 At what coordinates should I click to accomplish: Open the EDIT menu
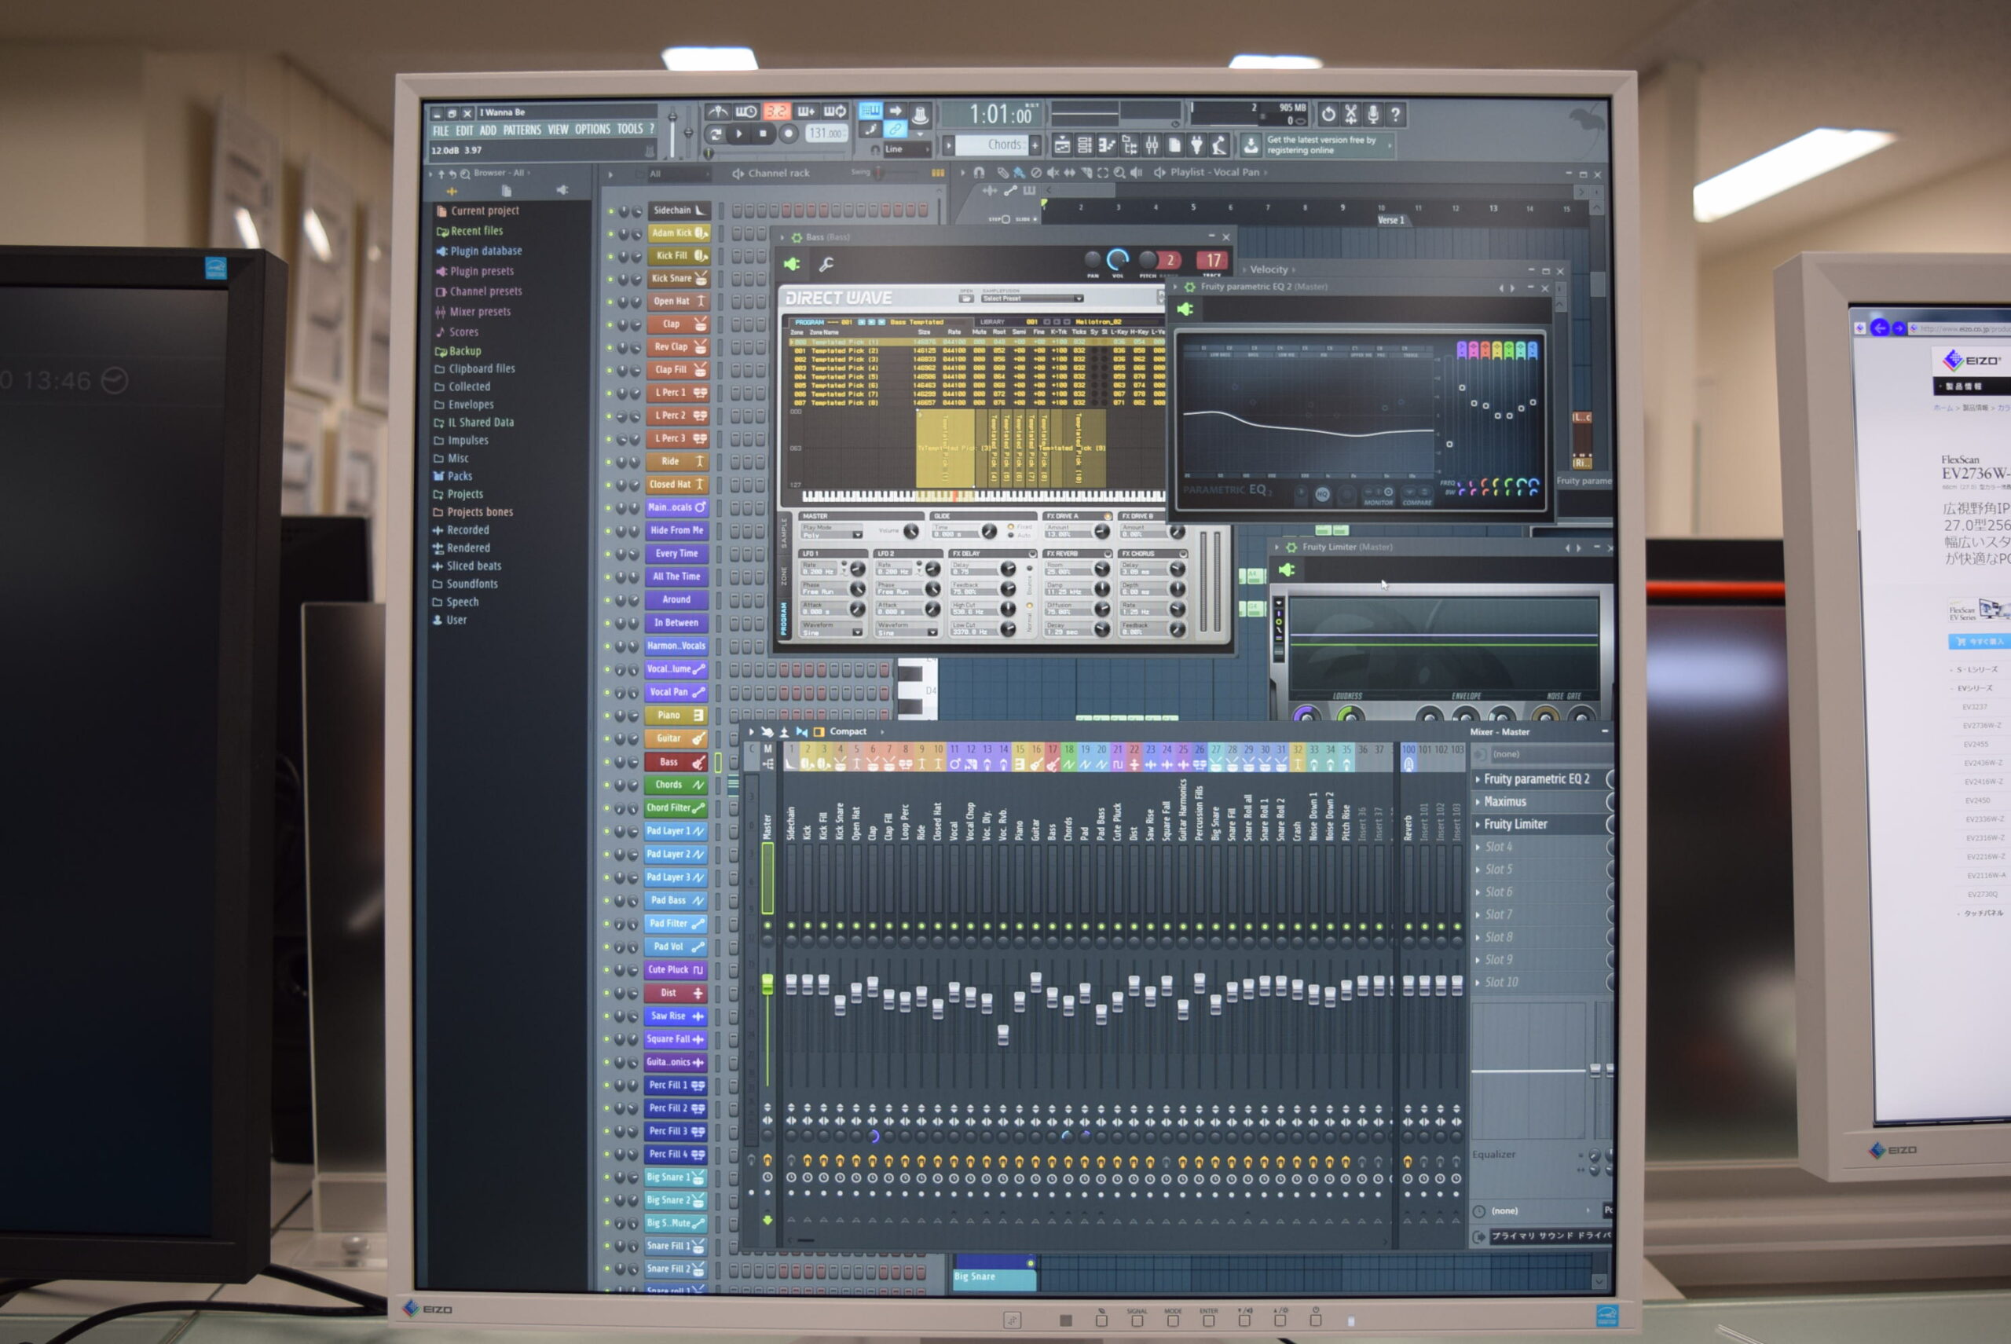click(464, 131)
